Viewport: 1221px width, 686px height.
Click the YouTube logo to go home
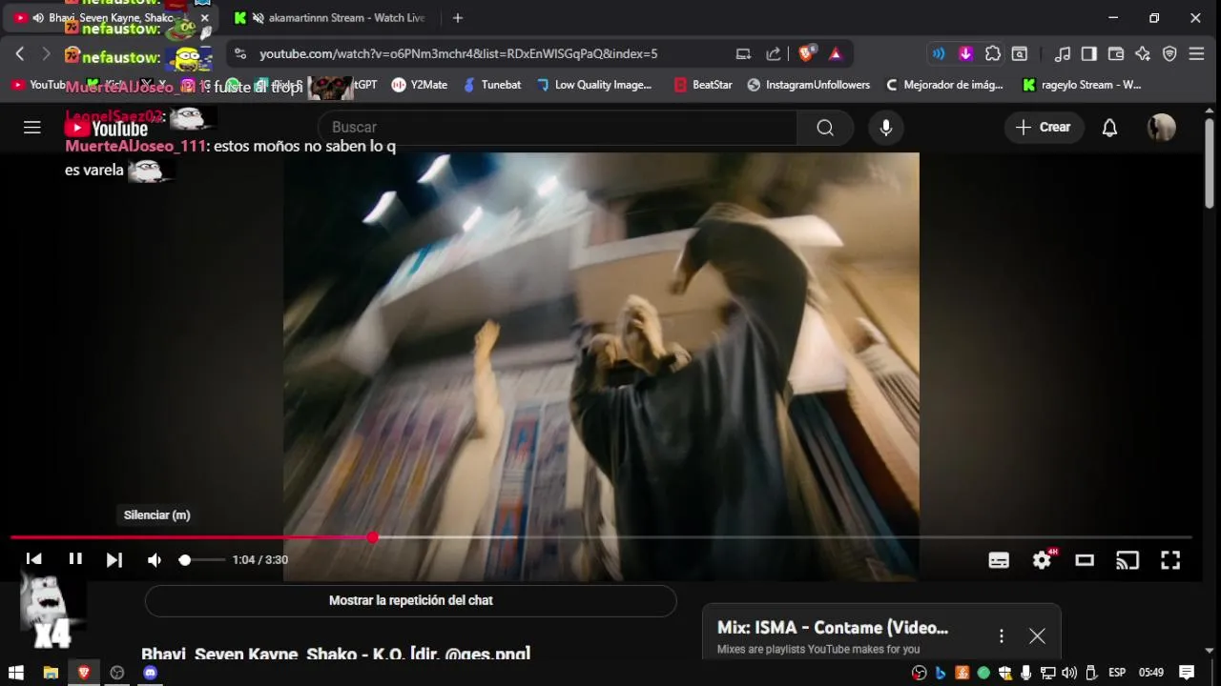pyautogui.click(x=106, y=128)
